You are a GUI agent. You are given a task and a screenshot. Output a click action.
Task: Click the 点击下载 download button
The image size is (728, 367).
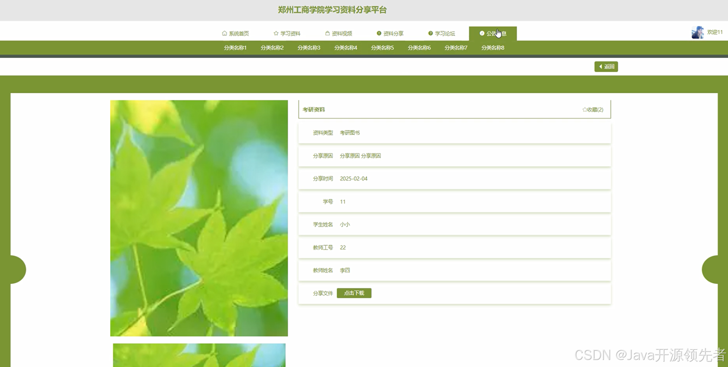354,293
